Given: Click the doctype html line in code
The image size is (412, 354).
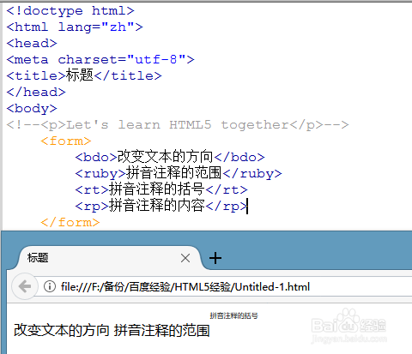Looking at the screenshot, I should [70, 11].
